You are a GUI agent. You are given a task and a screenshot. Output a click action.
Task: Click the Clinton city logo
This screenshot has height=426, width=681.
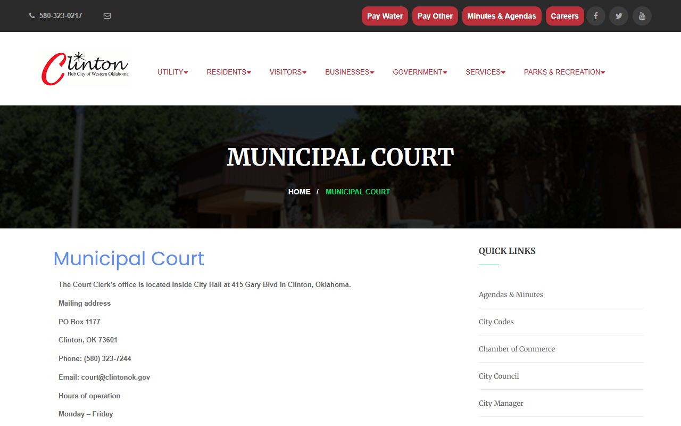85,69
